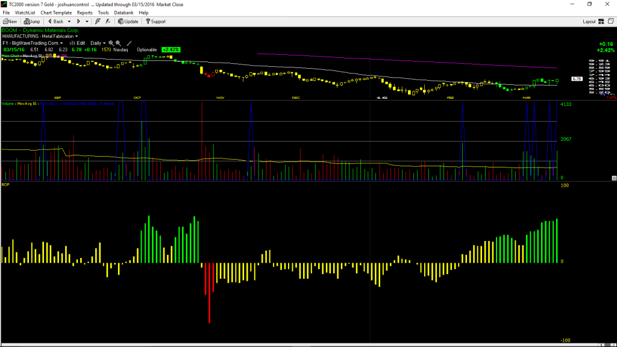The width and height of the screenshot is (617, 347).
Task: Click the green +2.42% change box
Action: click(x=171, y=50)
